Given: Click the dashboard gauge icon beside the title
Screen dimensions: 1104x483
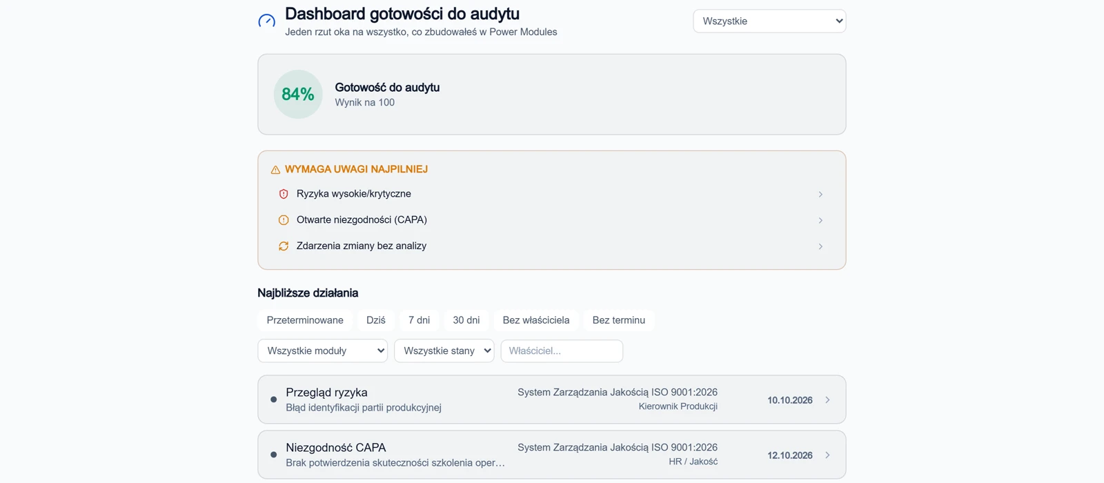Looking at the screenshot, I should [266, 21].
